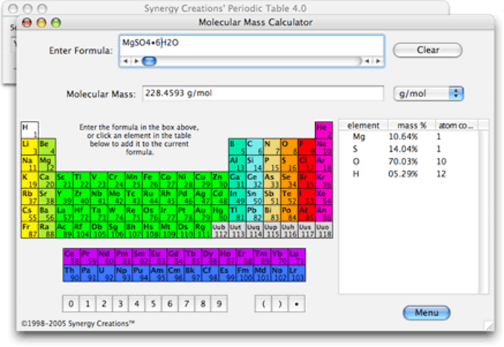The image size is (504, 347).
Task: Insert a closing parenthesis
Action: click(x=280, y=303)
